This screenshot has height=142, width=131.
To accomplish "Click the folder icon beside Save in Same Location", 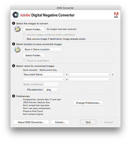I will (17, 50).
